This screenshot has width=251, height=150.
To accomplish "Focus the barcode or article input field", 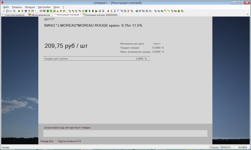I will 125,133.
